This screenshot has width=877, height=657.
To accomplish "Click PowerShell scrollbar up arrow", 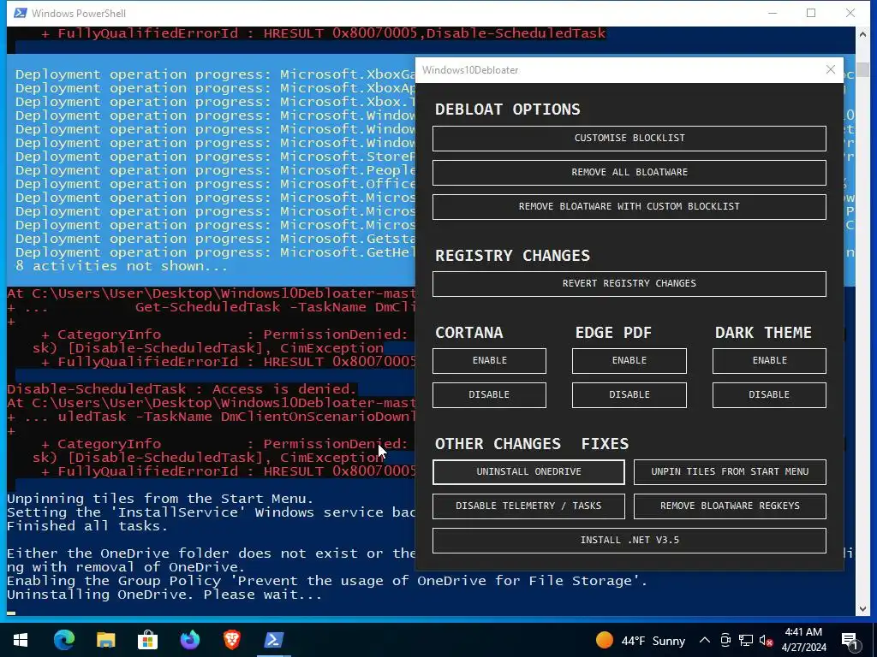I will coord(862,34).
